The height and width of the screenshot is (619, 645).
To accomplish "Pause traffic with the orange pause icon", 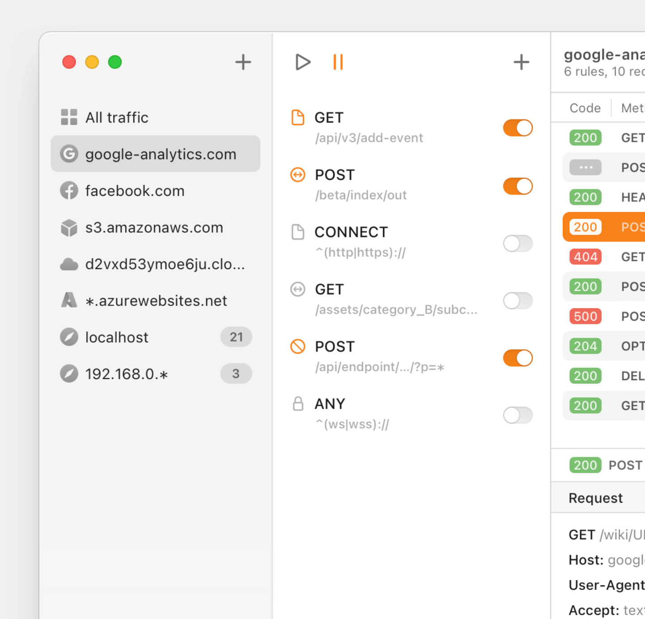I will (338, 62).
